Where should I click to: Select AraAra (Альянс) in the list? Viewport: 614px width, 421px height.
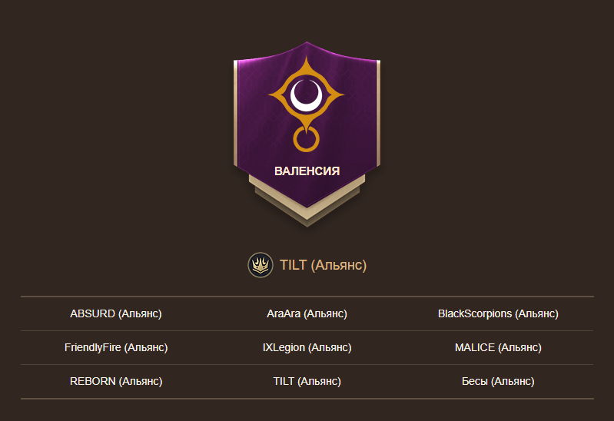(307, 313)
